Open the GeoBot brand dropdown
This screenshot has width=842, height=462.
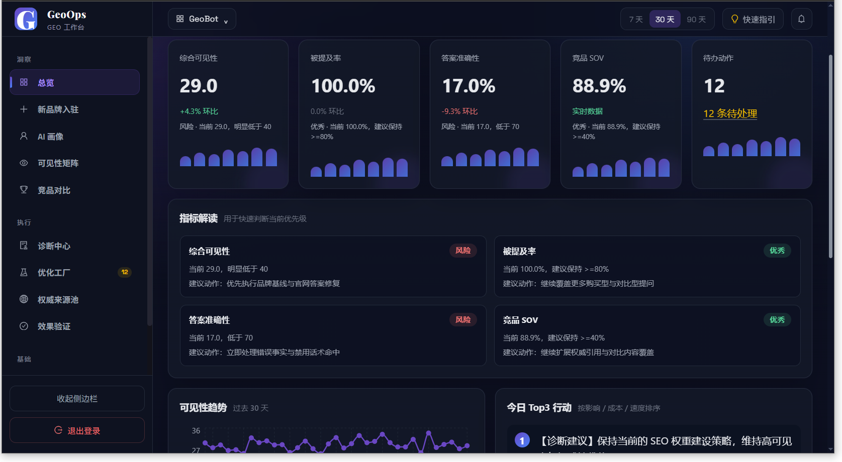202,19
